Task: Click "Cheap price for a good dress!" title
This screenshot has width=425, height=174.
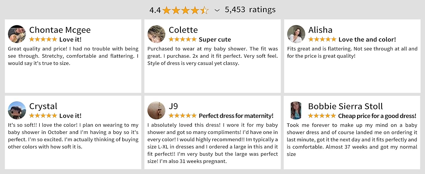Action: pos(377,116)
